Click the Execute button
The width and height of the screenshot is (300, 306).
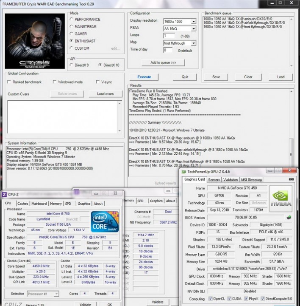point(144,77)
